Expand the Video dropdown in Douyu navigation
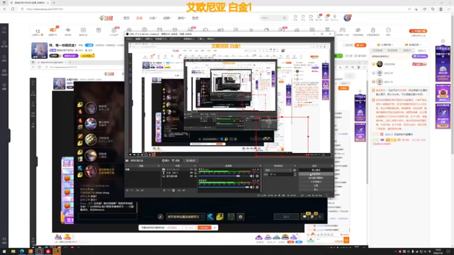 (167, 18)
